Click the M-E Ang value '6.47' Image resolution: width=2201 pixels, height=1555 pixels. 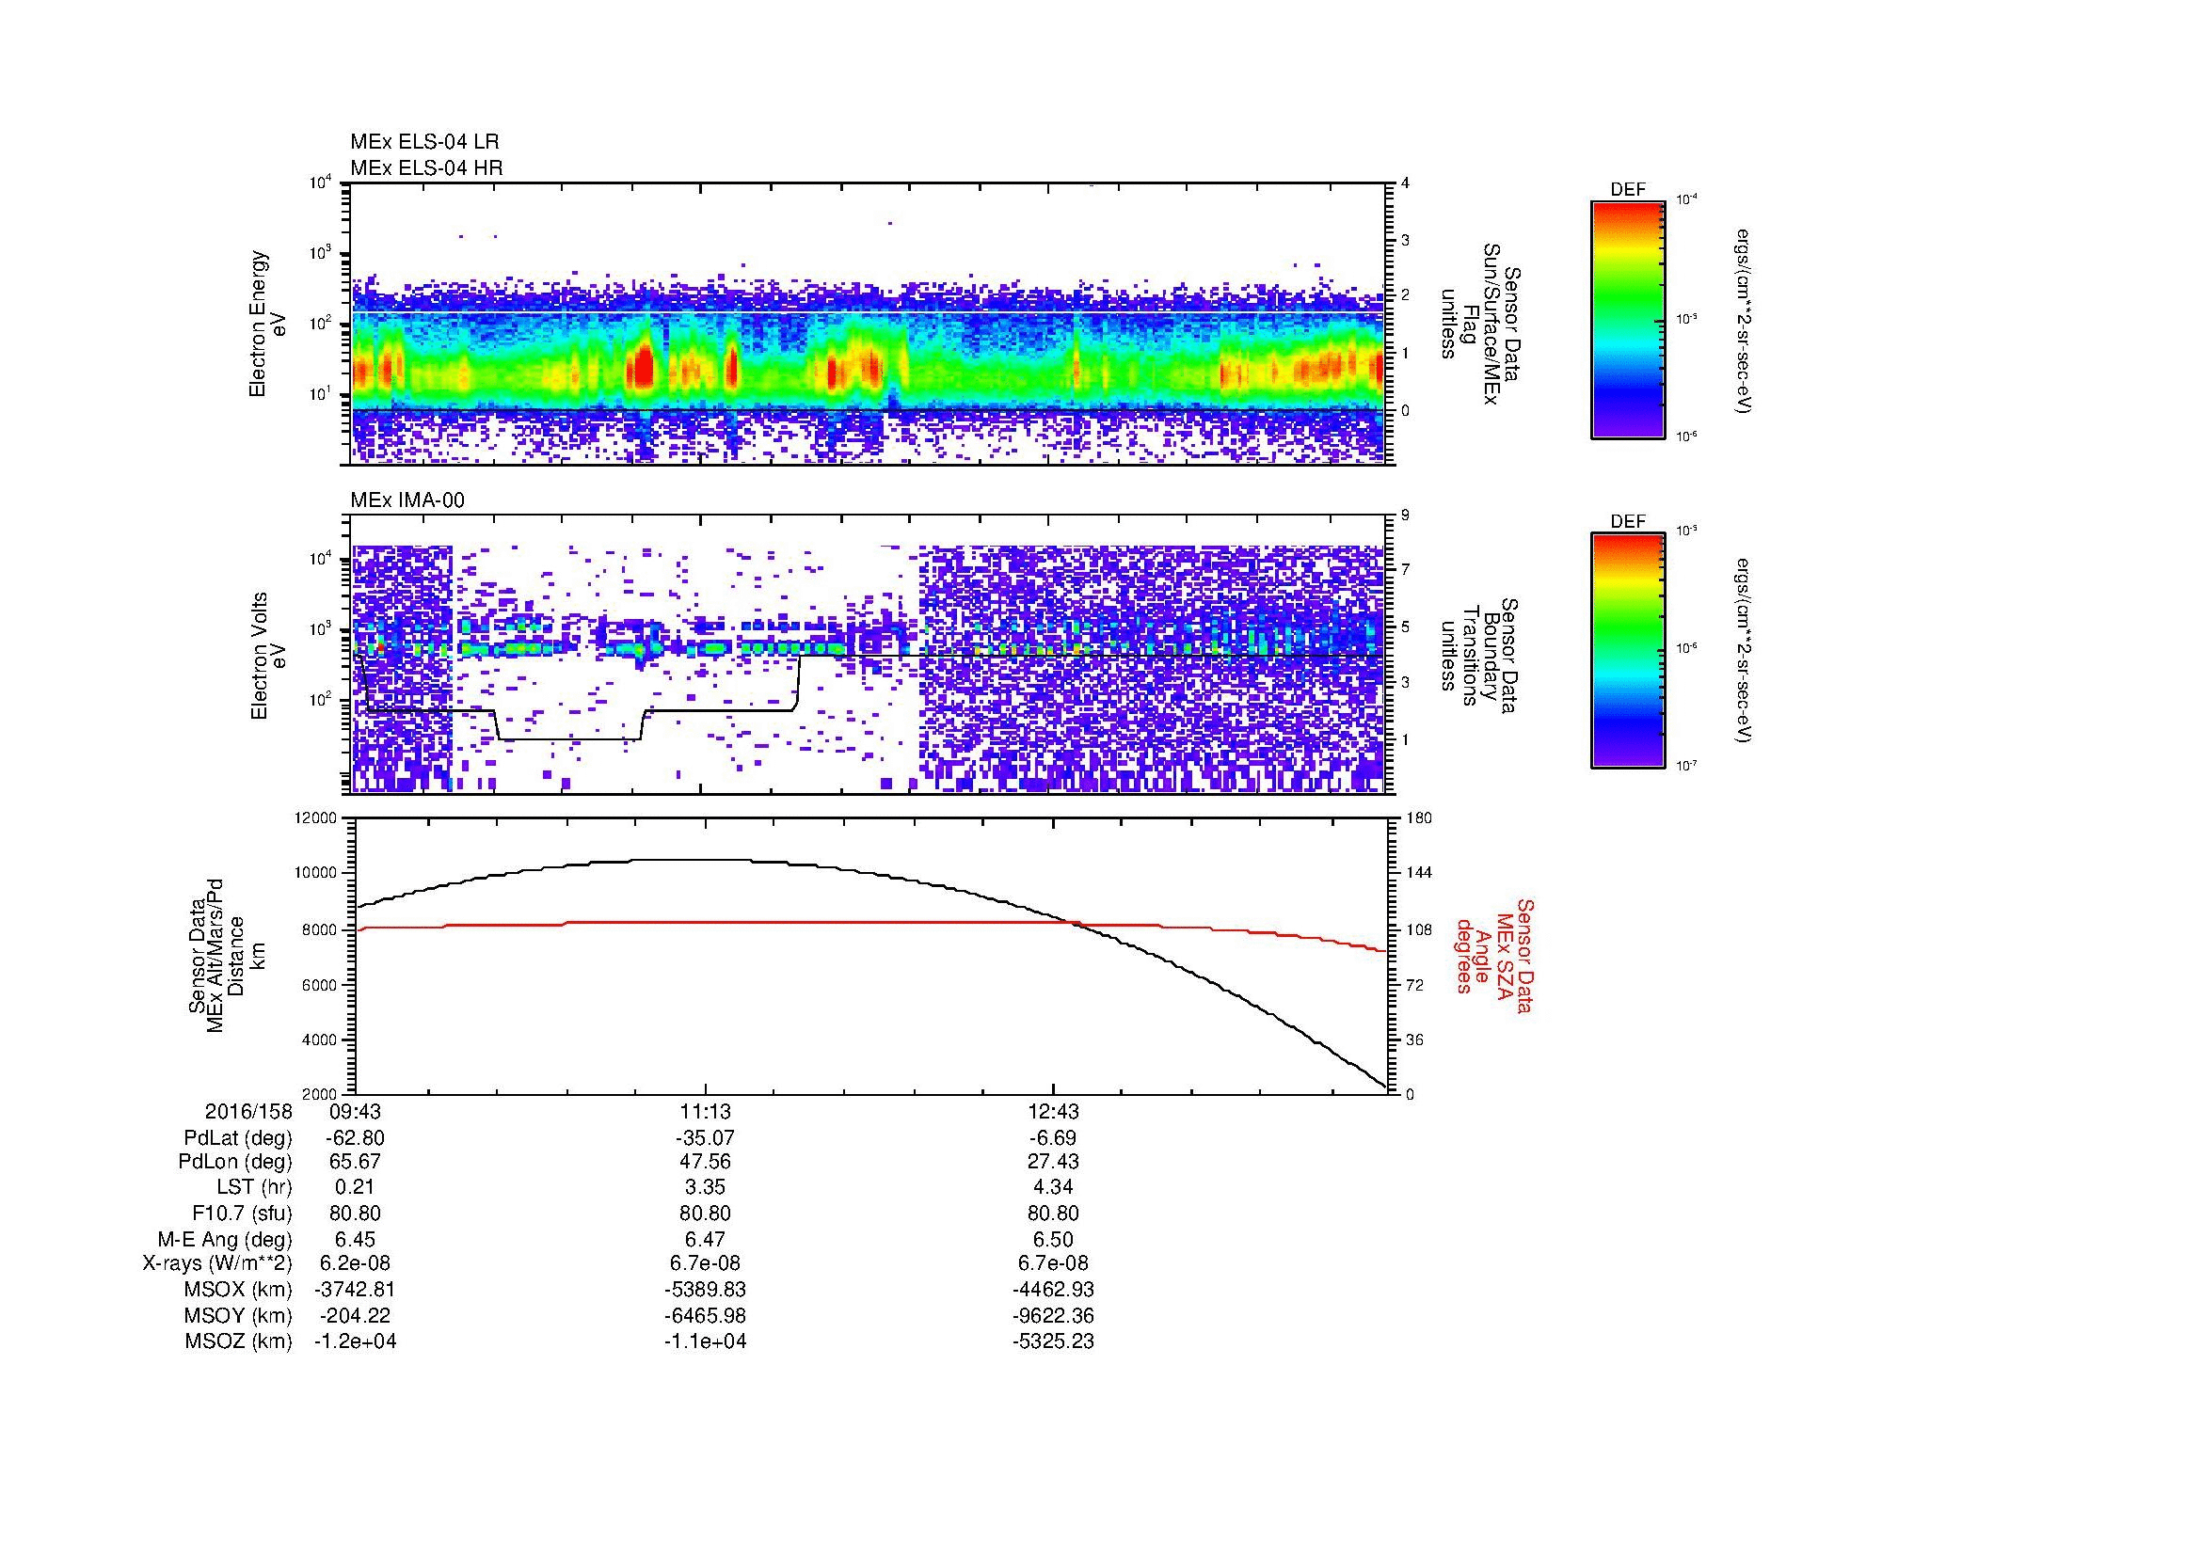pyautogui.click(x=706, y=1239)
